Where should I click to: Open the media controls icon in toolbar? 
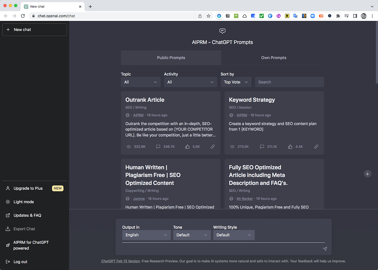[347, 16]
